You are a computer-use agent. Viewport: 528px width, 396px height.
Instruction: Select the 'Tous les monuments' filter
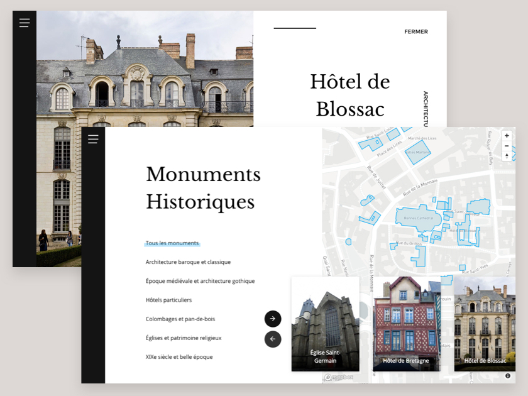click(x=172, y=243)
